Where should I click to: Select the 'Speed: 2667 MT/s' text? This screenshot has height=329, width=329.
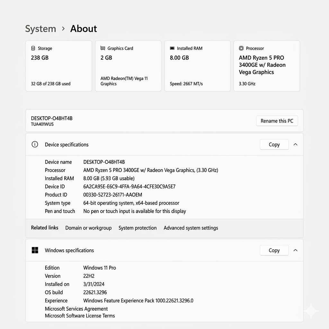[x=186, y=84]
